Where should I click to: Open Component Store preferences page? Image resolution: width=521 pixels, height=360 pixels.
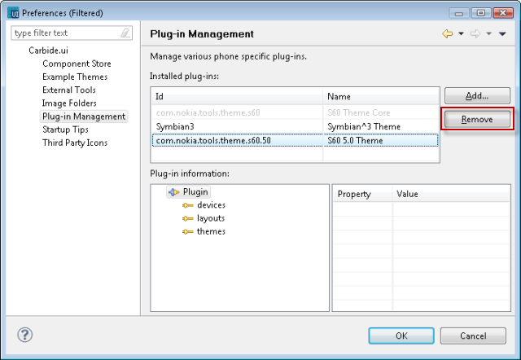pos(77,64)
